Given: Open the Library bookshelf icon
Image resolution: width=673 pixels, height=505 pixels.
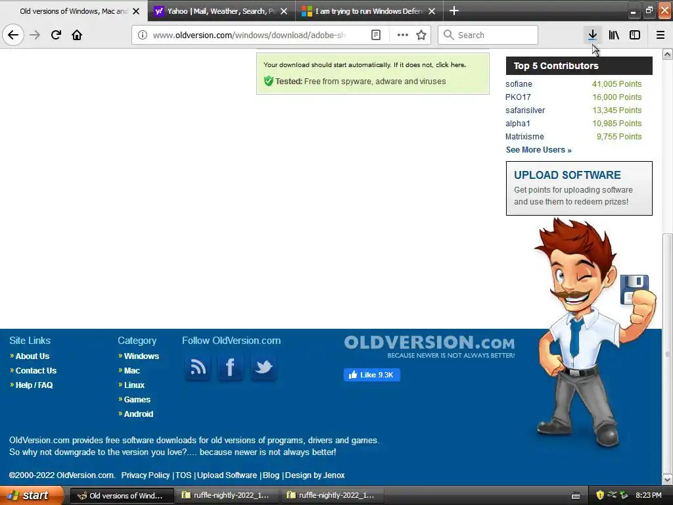Looking at the screenshot, I should pyautogui.click(x=614, y=35).
